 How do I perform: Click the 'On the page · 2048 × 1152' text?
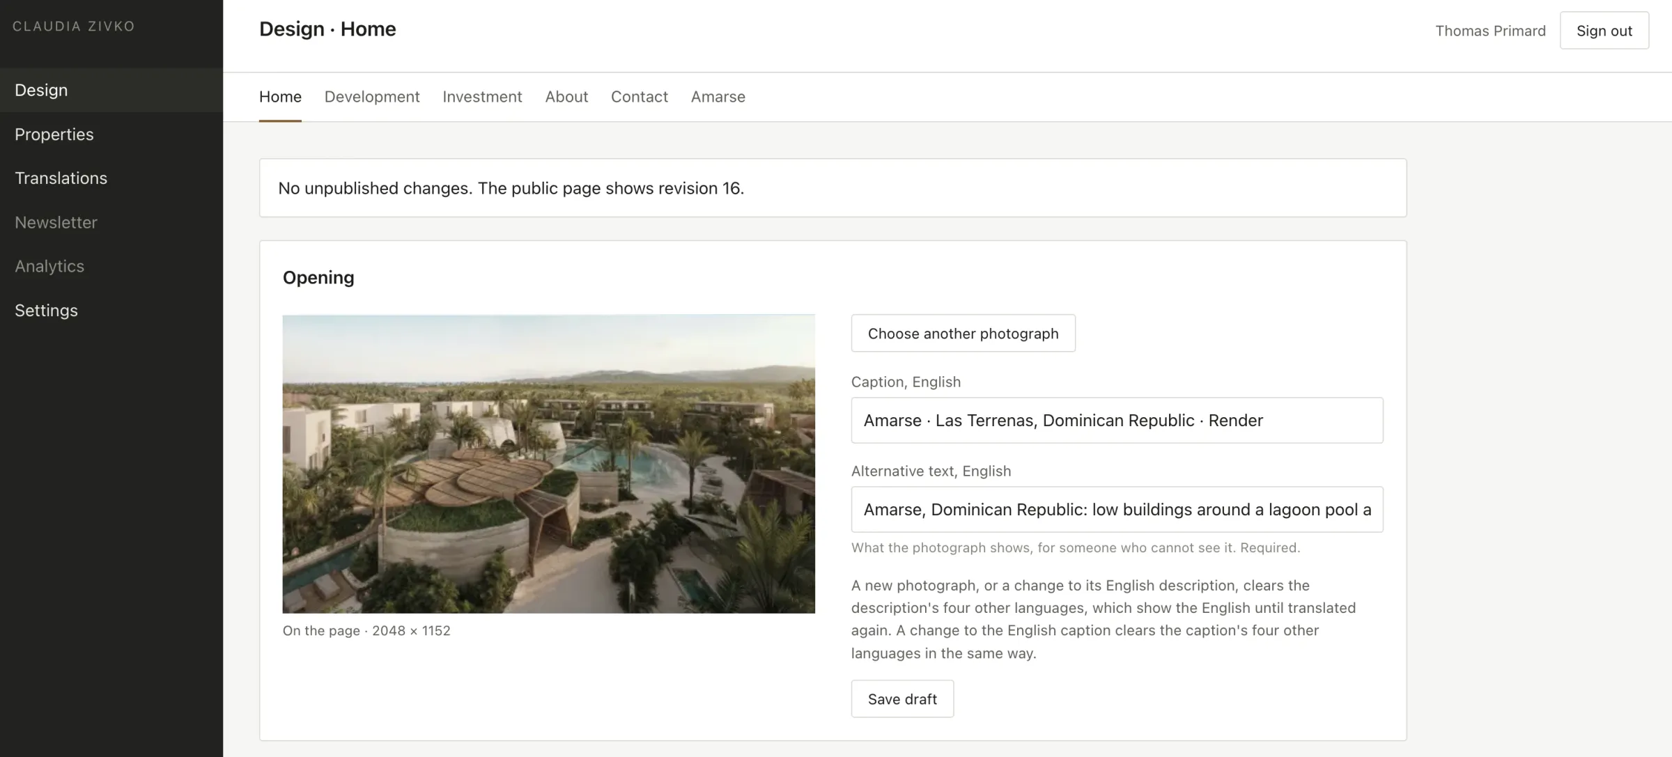tap(366, 631)
